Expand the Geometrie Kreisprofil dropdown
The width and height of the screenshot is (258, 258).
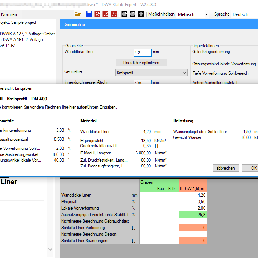151,73
